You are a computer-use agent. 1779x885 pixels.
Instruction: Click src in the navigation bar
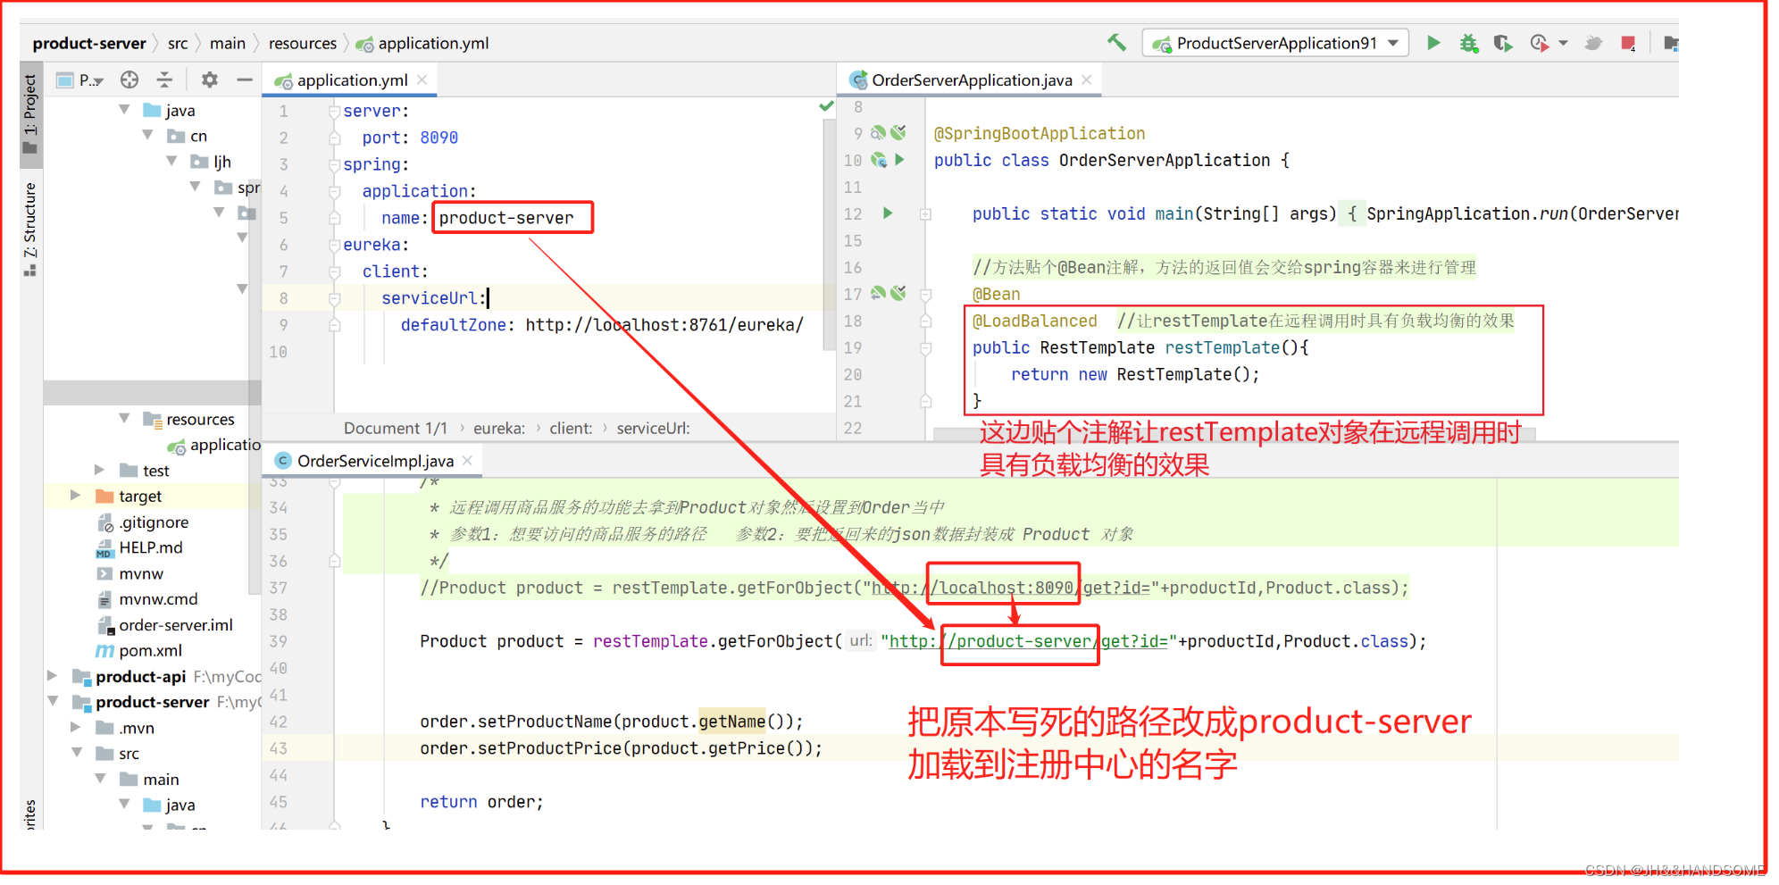[x=178, y=43]
